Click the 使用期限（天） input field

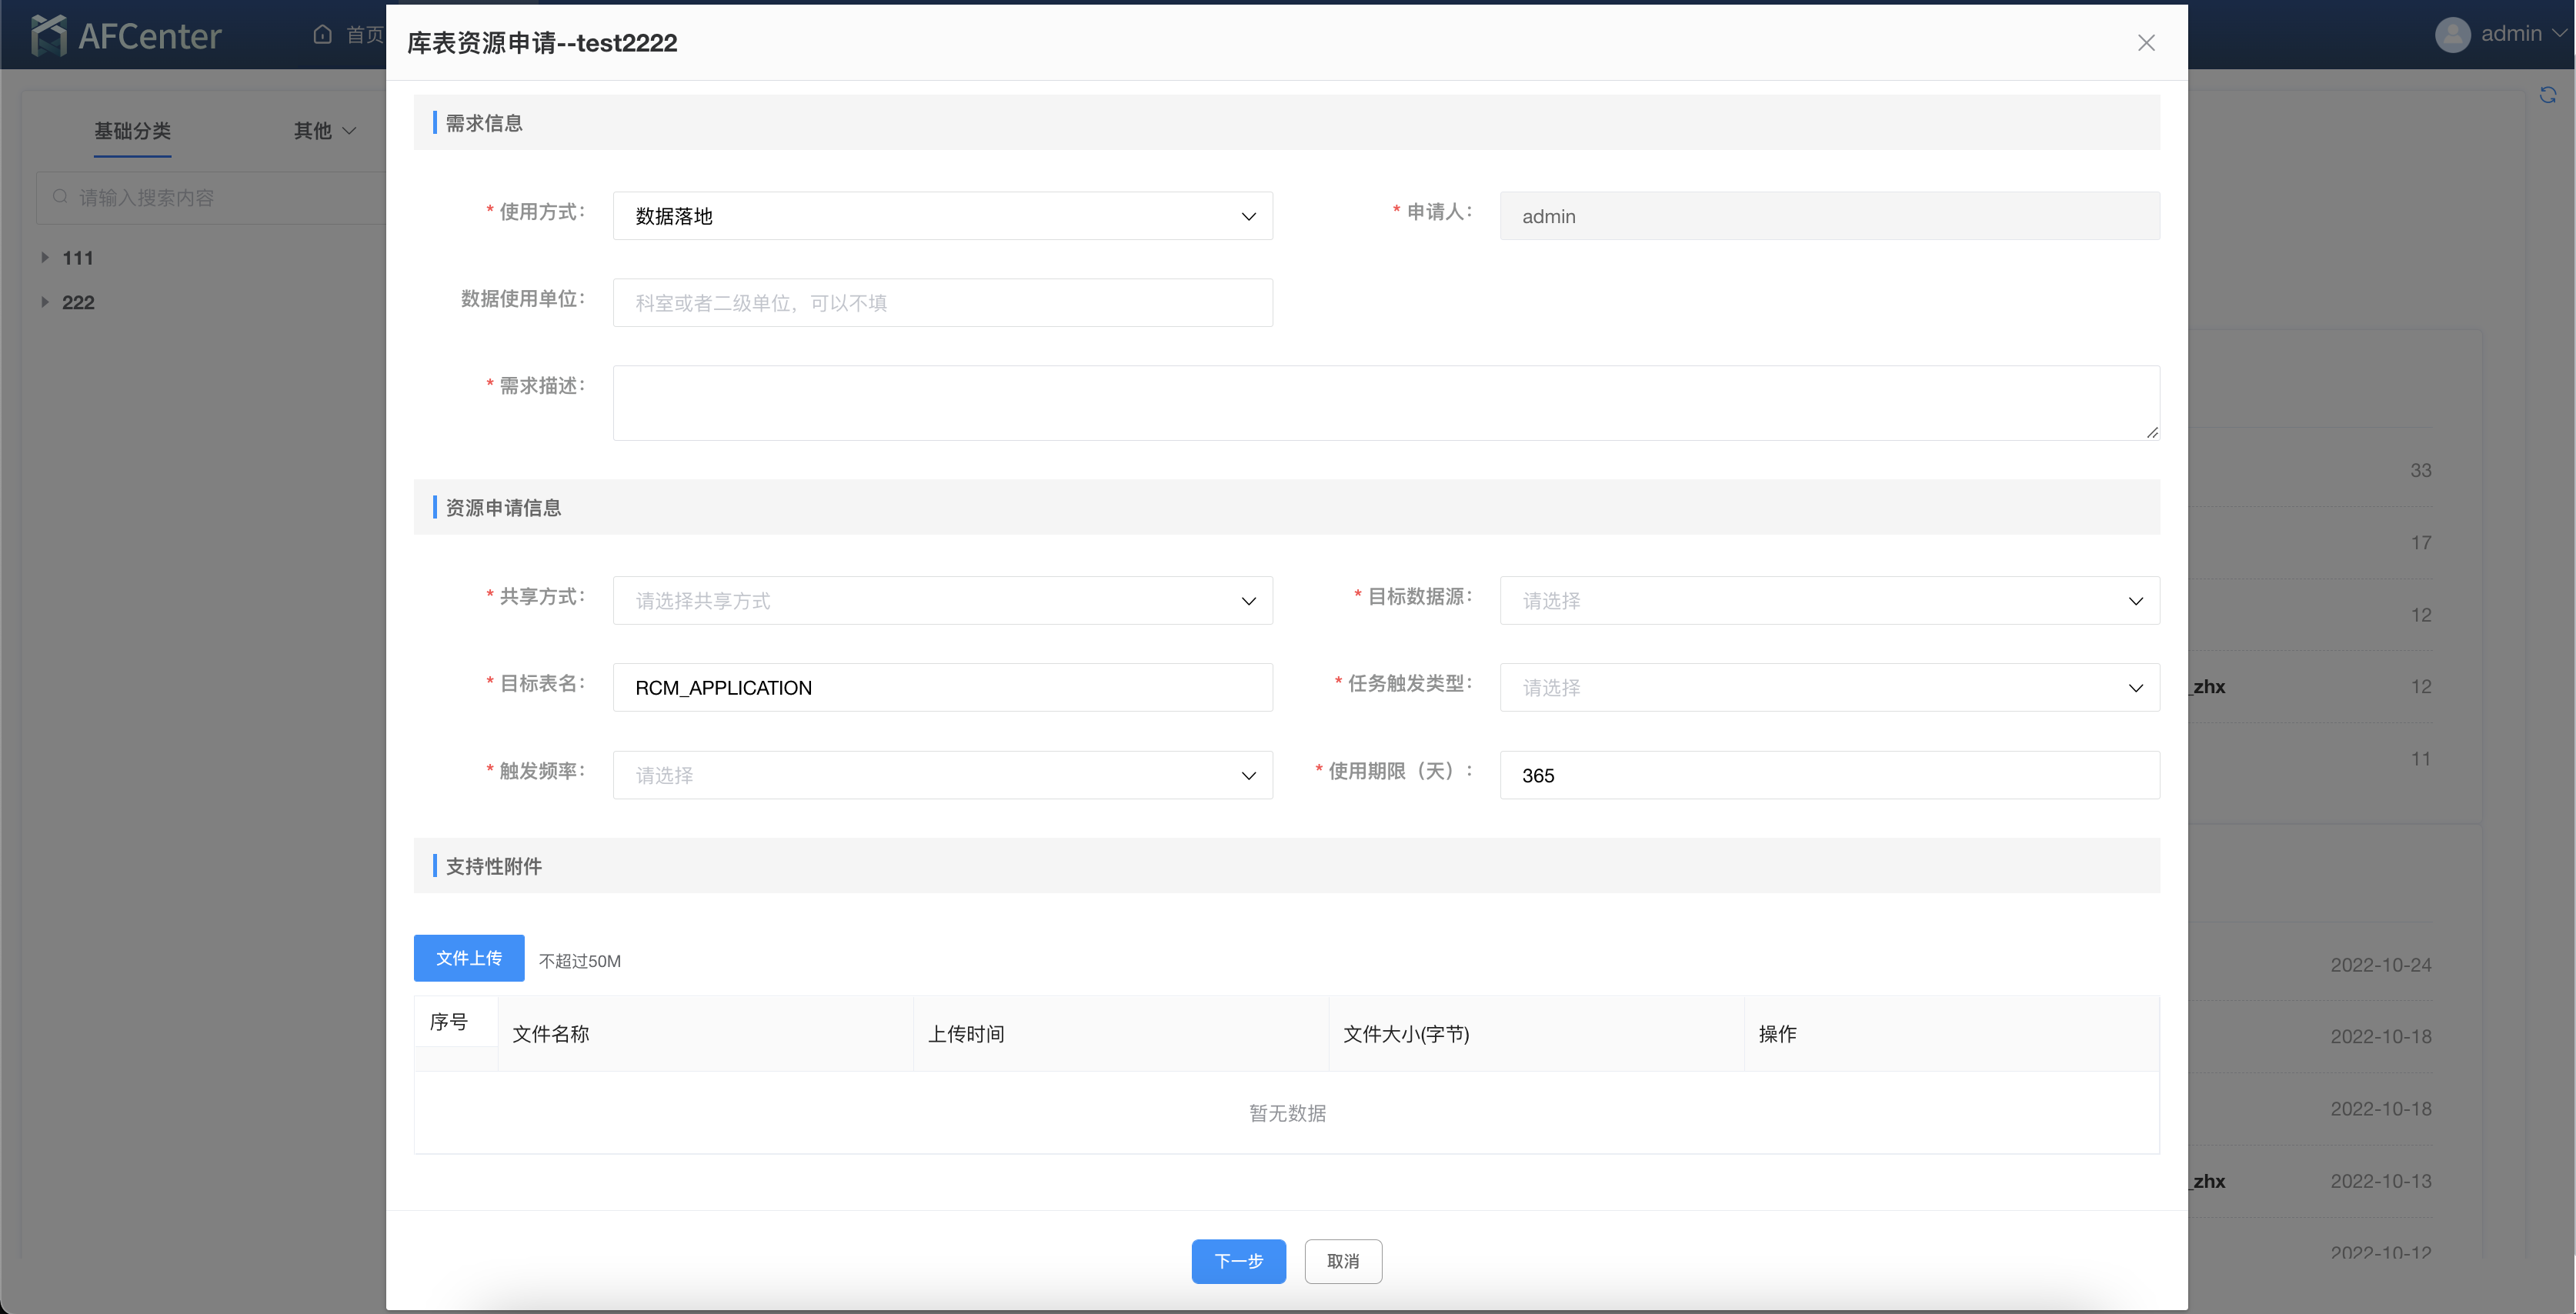tap(1829, 775)
